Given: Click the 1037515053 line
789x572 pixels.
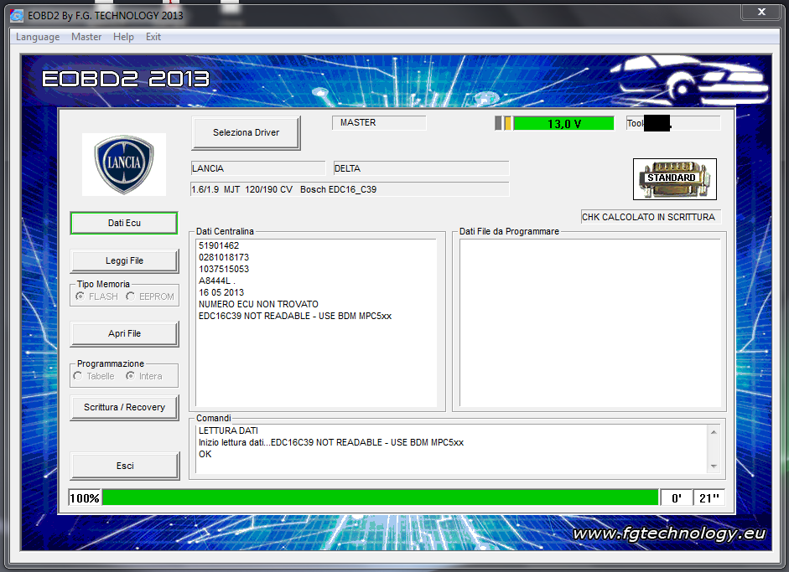Looking at the screenshot, I should (x=224, y=269).
